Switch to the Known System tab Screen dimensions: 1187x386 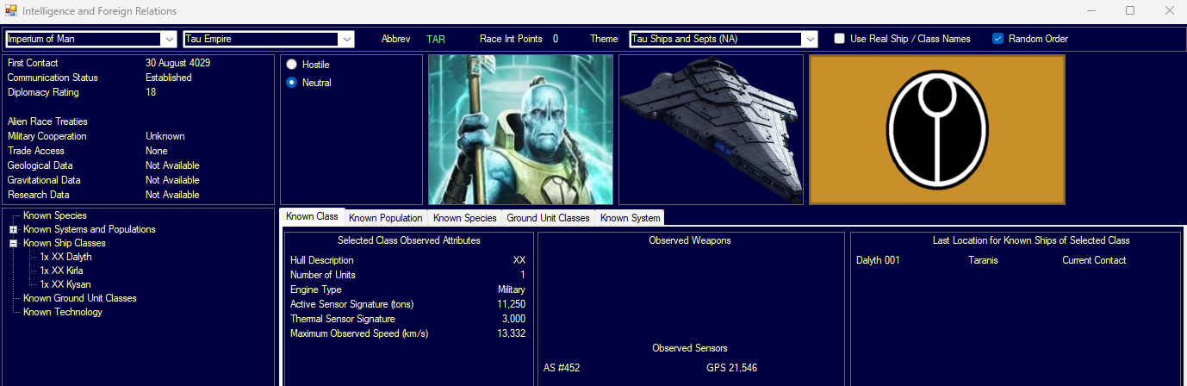click(630, 218)
